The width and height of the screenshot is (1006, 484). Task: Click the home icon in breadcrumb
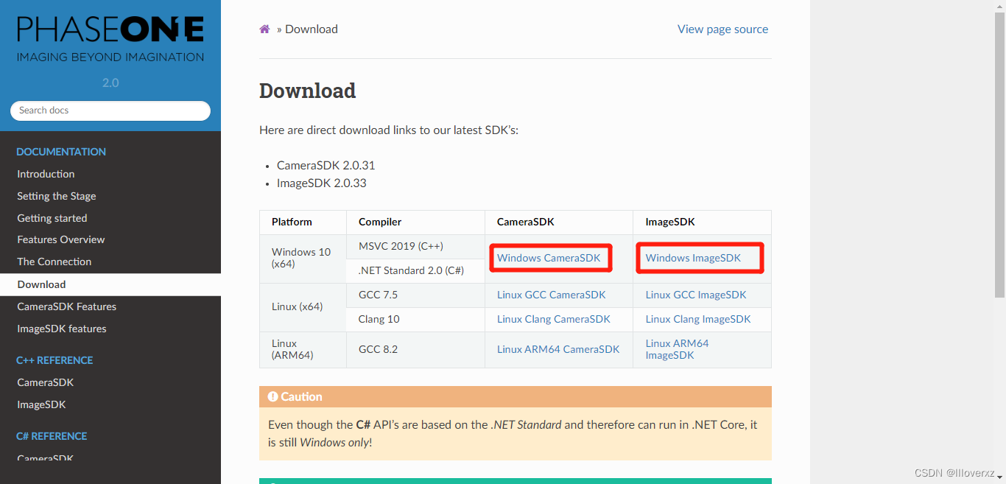tap(264, 29)
